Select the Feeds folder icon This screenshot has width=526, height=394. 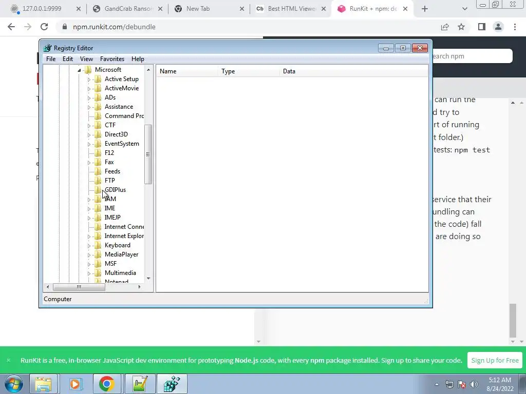pos(98,171)
